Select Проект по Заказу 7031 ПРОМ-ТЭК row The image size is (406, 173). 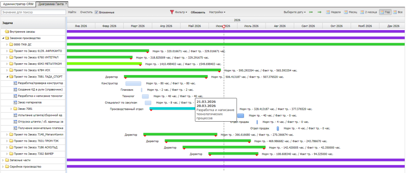click(x=33, y=141)
